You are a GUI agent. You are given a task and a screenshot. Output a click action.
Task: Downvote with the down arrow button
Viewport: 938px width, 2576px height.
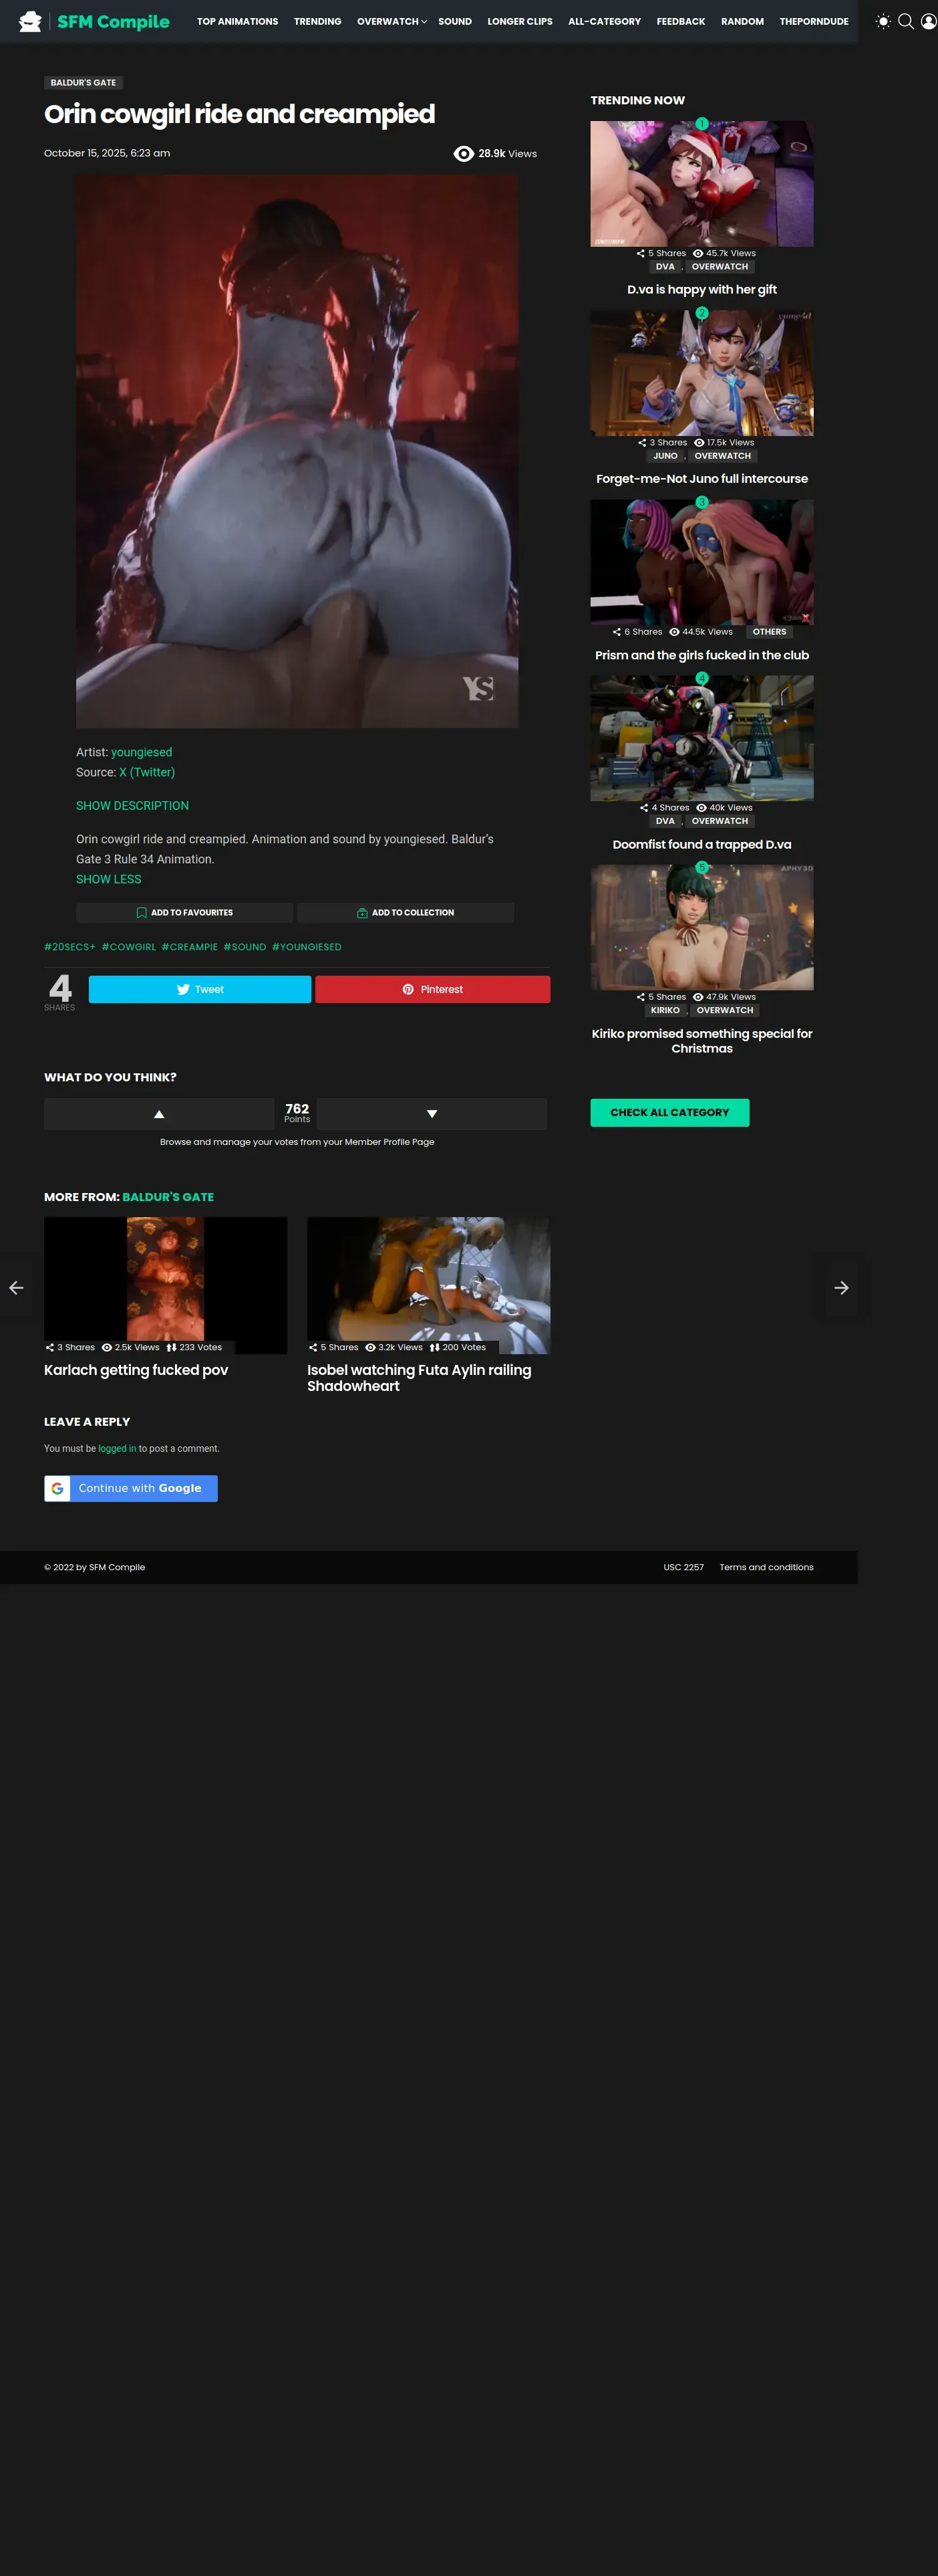click(x=432, y=1114)
